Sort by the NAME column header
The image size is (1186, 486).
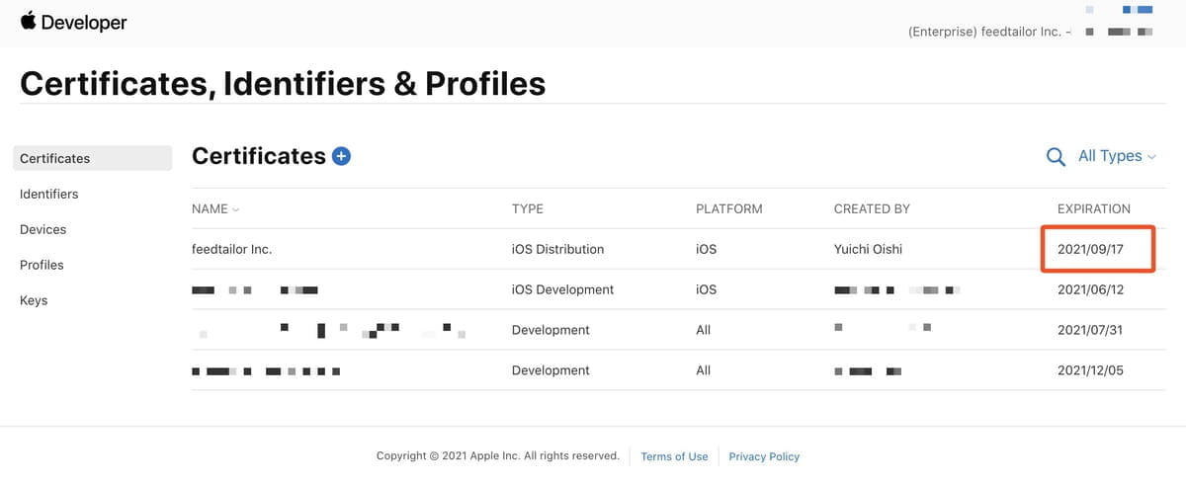coord(215,209)
